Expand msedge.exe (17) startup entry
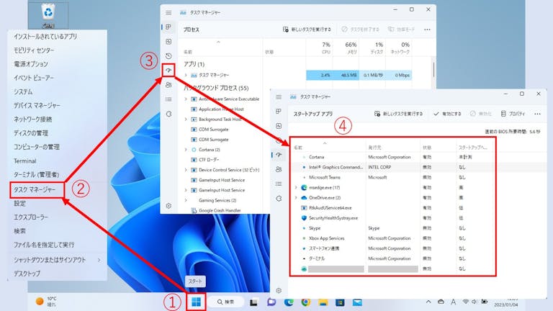Image resolution: width=553 pixels, height=311 pixels. click(x=296, y=188)
